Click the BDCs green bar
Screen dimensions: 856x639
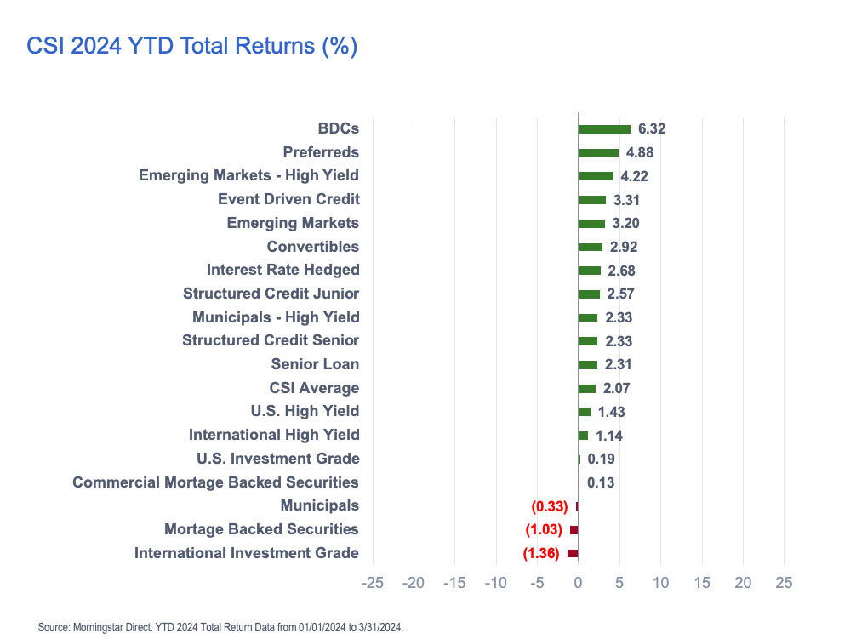(604, 129)
